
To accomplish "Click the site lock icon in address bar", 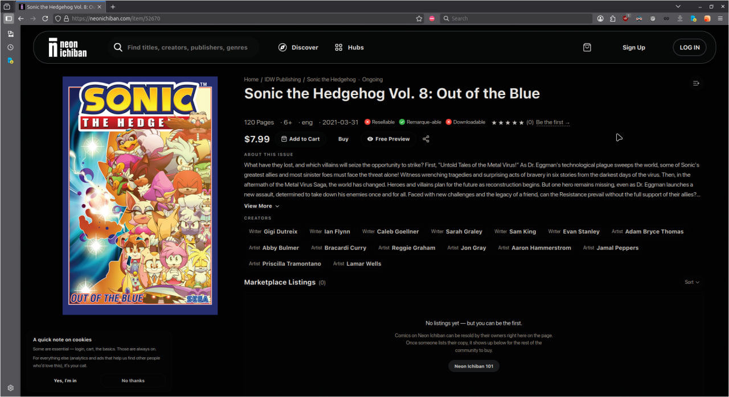I will coord(66,18).
